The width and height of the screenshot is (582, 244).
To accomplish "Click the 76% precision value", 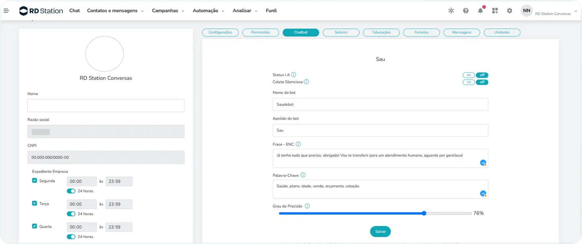I will 479,213.
